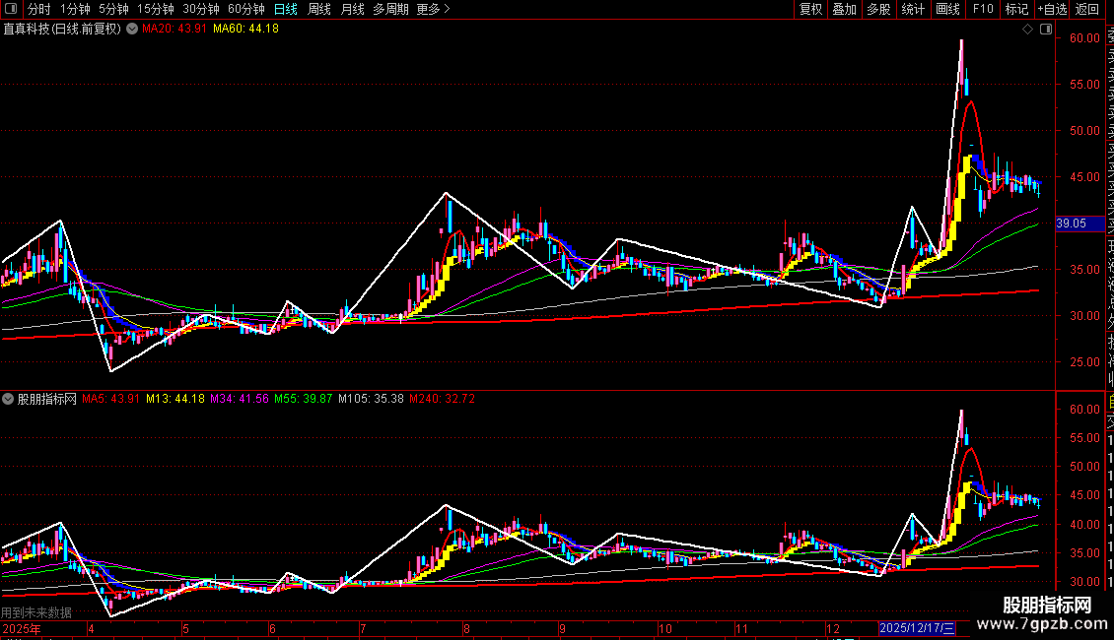The height and width of the screenshot is (640, 1114).
Task: Open the 多周期 multi-period view
Action: pos(390,9)
